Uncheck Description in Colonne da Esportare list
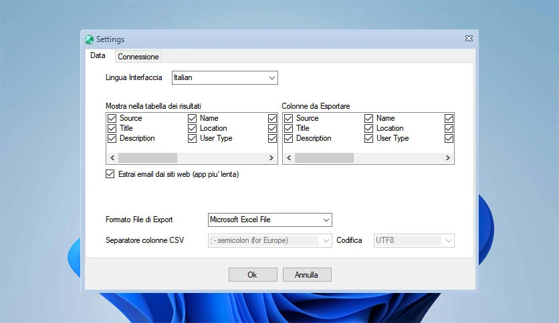Viewport: 559px width, 323px height. 288,138
